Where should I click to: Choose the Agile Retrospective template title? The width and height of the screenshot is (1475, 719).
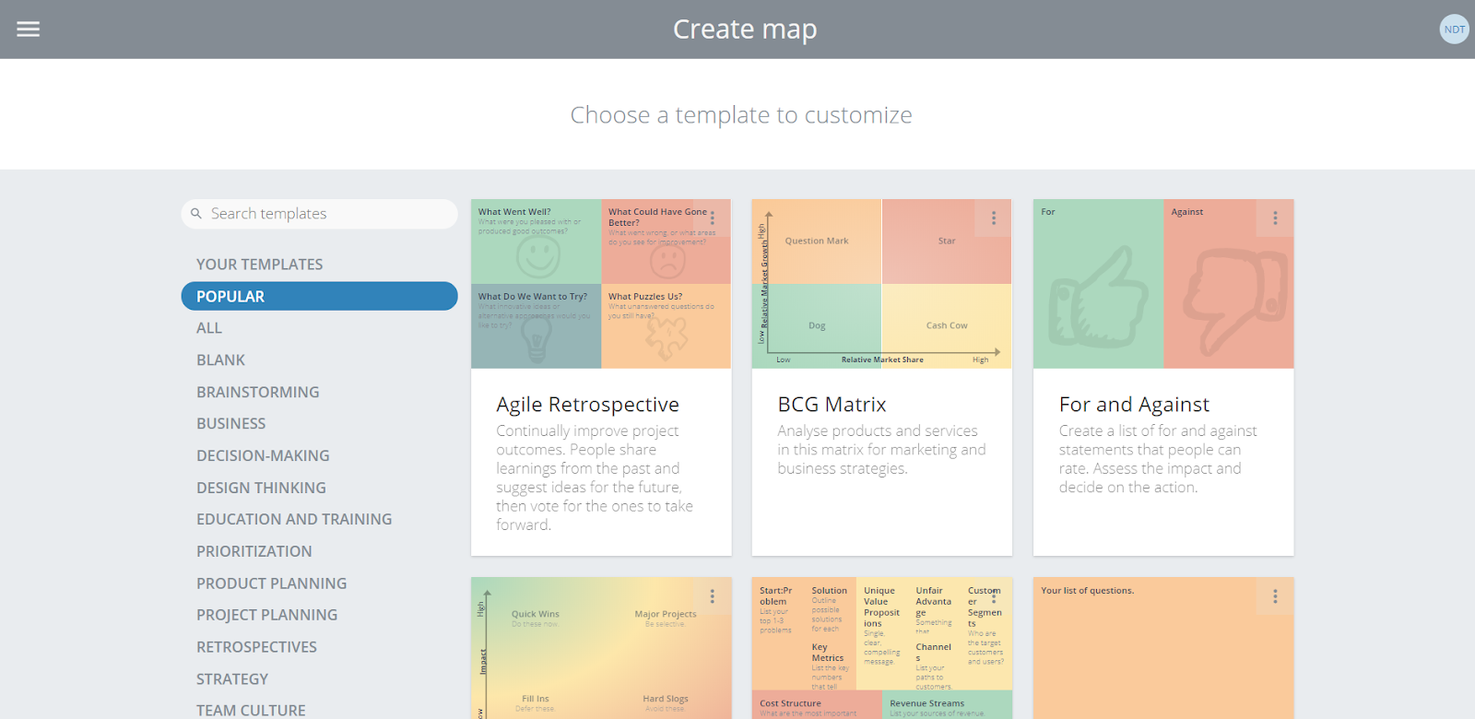[x=587, y=405]
